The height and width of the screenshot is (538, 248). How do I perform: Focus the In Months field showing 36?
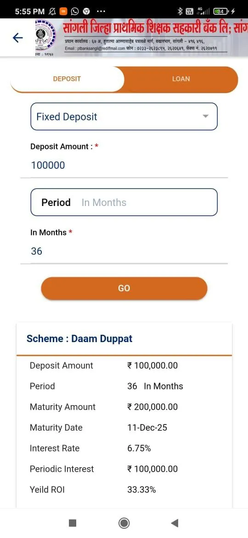124,251
